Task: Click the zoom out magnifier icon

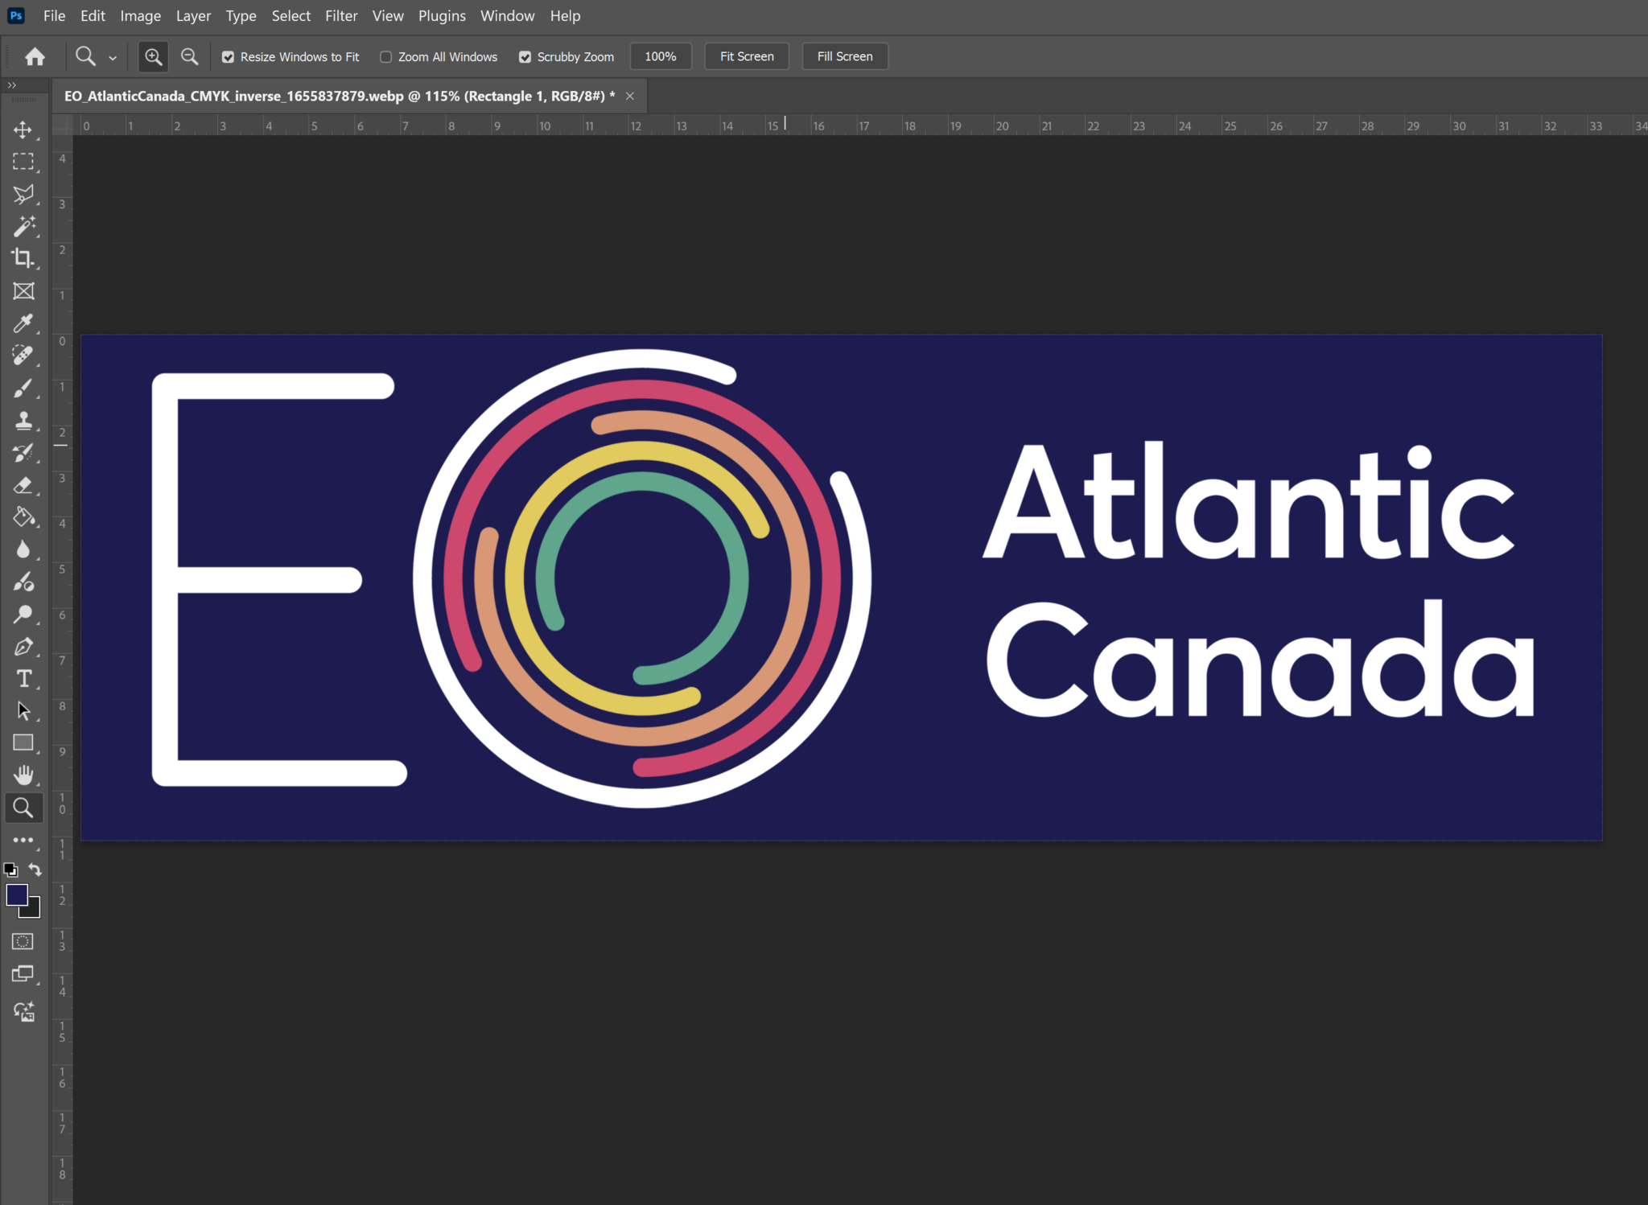Action: pos(189,56)
